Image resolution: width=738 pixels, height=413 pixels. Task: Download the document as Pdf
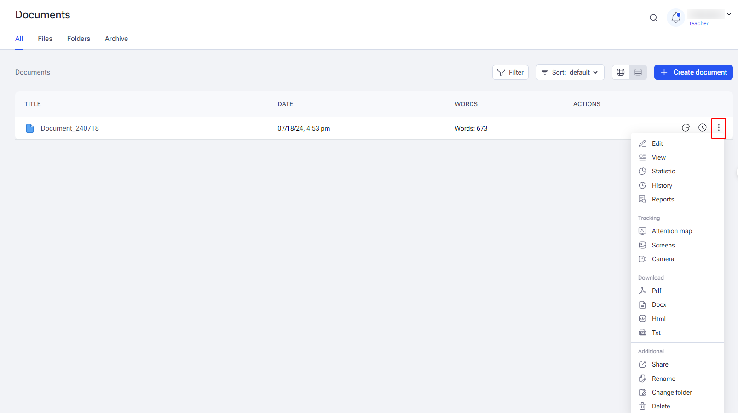pyautogui.click(x=677, y=291)
